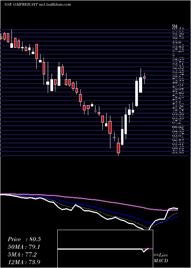
Task: Click the 62.49 price axis label
Action: click(x=178, y=140)
